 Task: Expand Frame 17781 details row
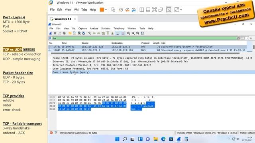(x=50, y=58)
